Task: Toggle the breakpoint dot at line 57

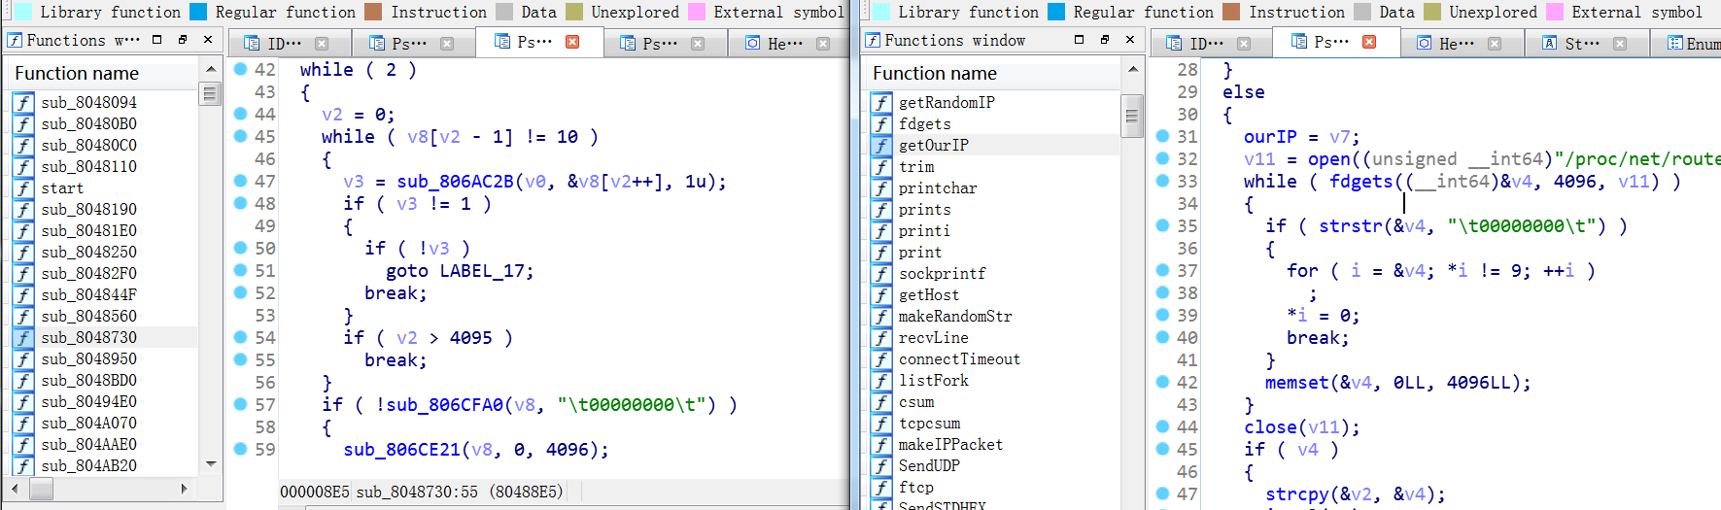Action: click(x=240, y=404)
